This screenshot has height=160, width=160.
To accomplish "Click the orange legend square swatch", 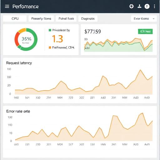I will [x=50, y=47].
